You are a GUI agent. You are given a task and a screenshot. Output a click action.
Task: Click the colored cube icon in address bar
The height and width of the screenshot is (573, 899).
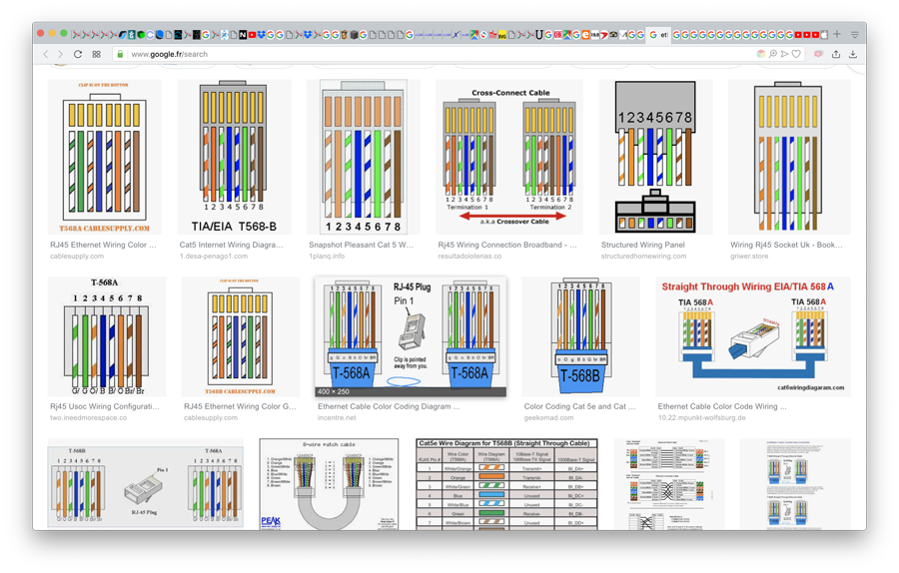(761, 54)
